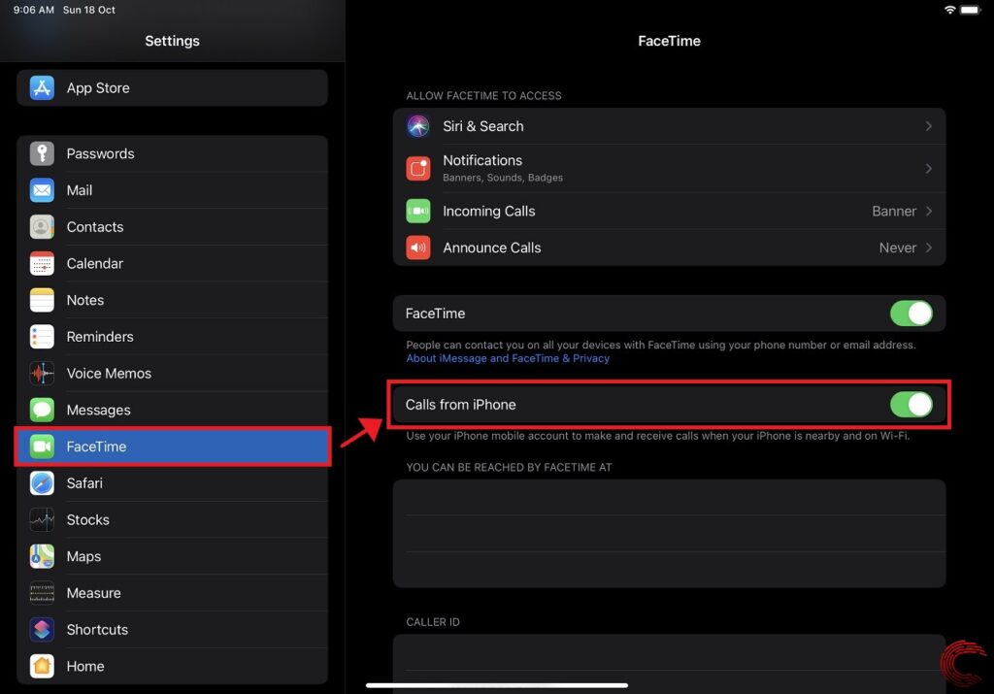Tap the Siri & Search icon
994x694 pixels.
tap(418, 126)
